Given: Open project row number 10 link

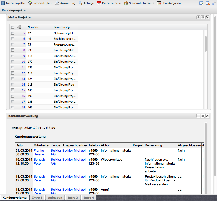Looking at the screenshot, I should (x=23, y=62).
